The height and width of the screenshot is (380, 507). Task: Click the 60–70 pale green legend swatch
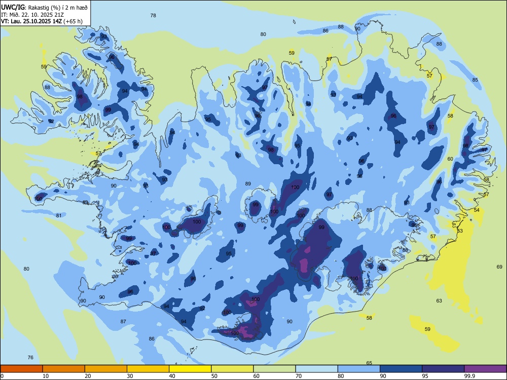coord(274,369)
